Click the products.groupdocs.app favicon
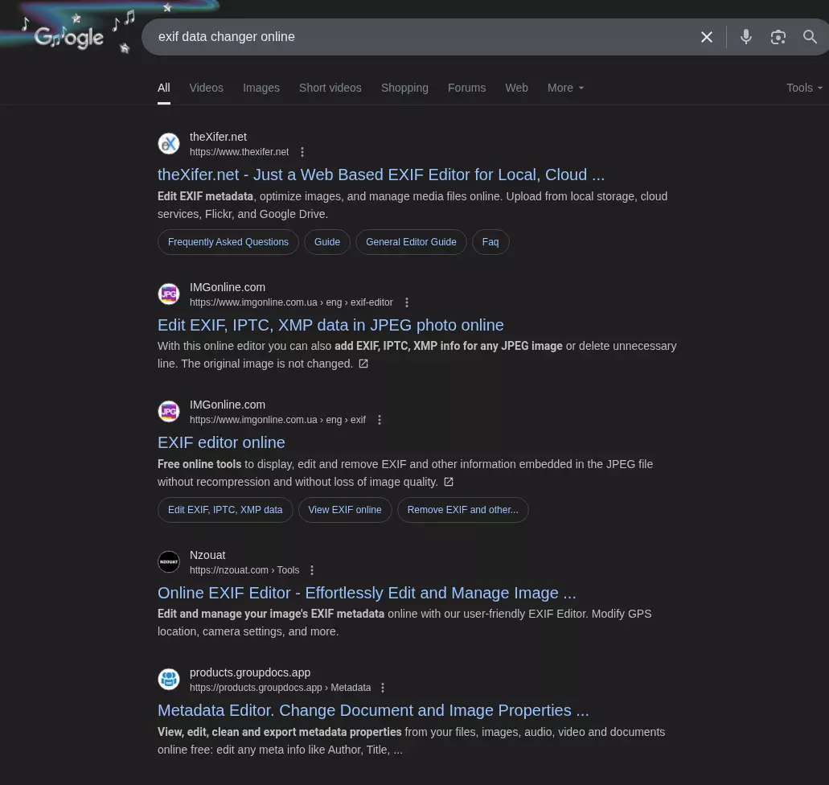 pos(169,679)
